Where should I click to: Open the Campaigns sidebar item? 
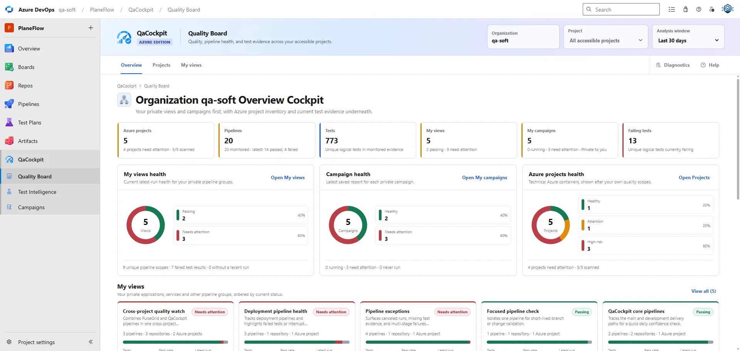click(50, 207)
